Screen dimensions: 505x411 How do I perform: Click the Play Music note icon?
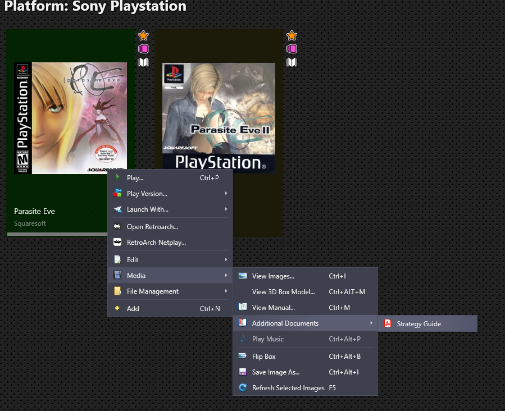point(243,339)
